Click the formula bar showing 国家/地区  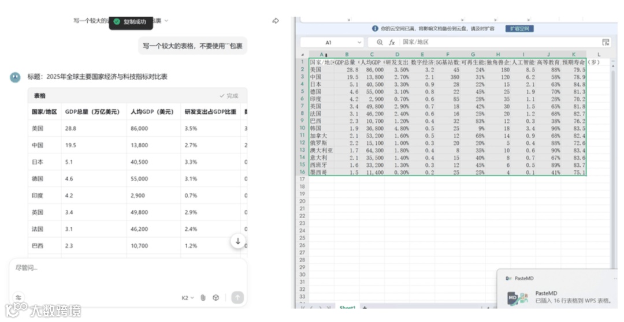499,42
